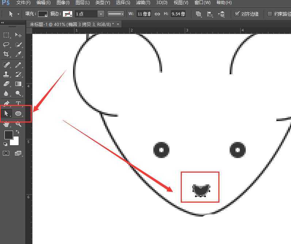Select the Eyedropper tool
Screen dimensions: 291x244
tap(18, 54)
